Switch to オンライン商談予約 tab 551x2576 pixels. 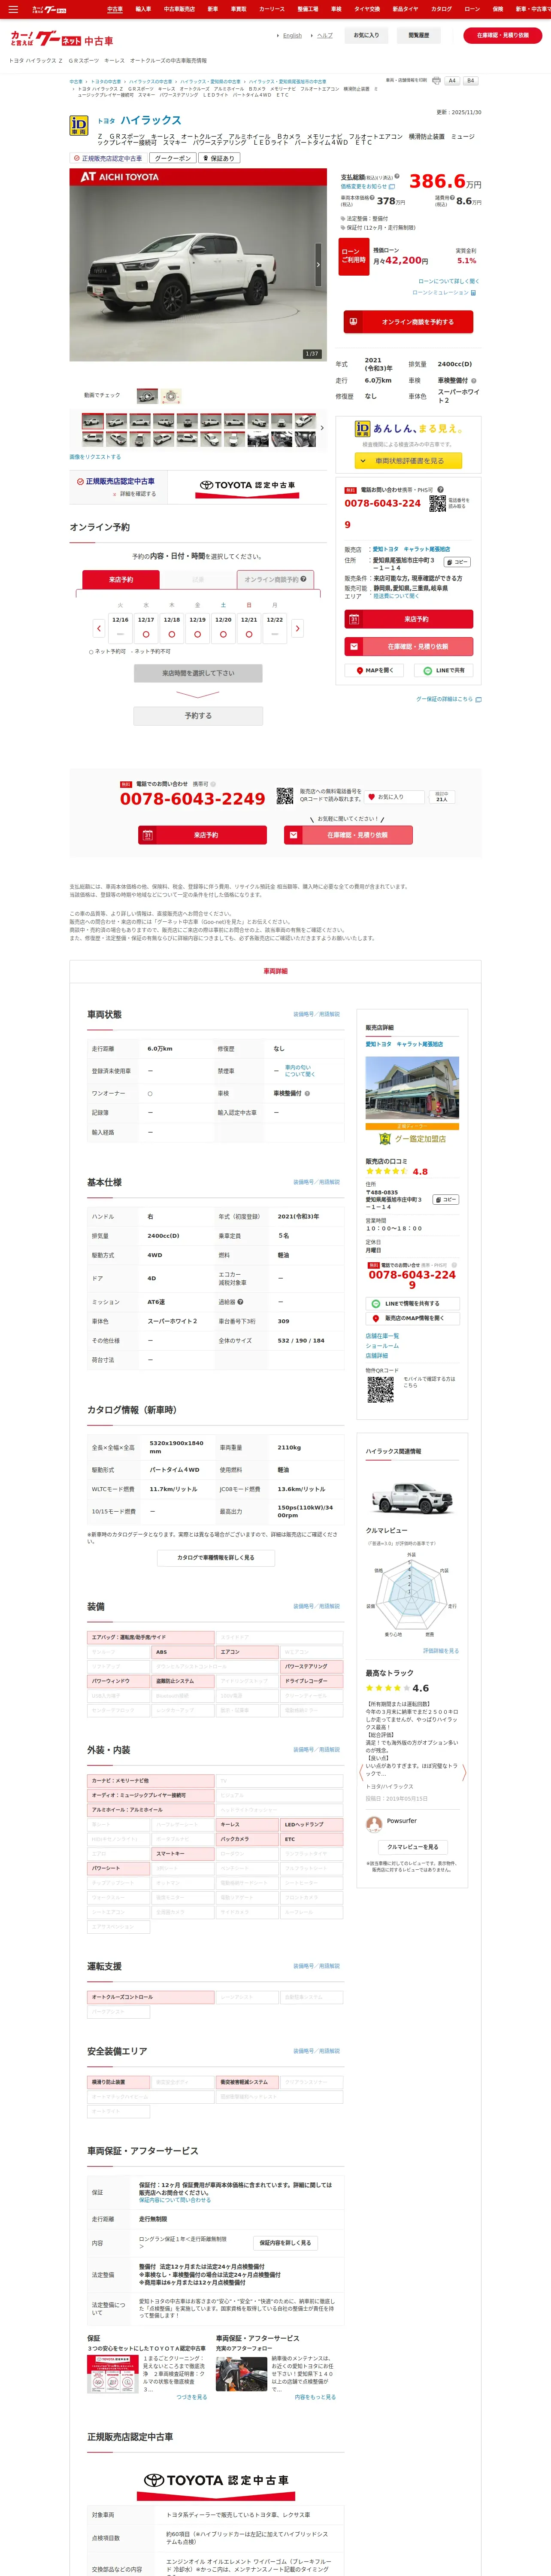[x=275, y=579]
